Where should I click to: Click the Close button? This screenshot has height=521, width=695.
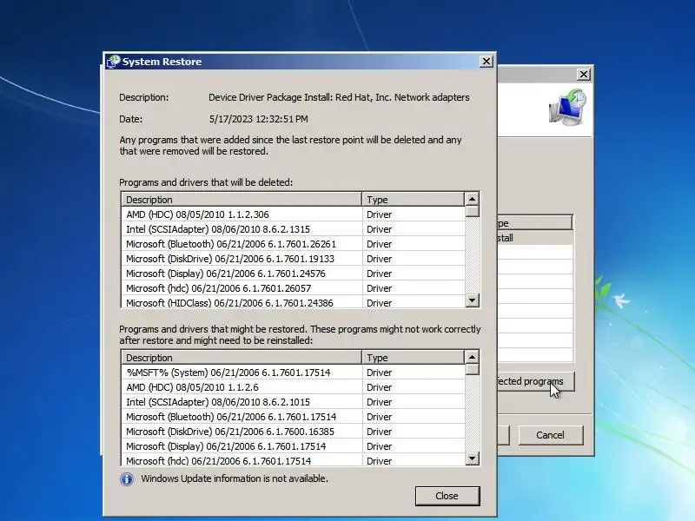click(x=447, y=496)
